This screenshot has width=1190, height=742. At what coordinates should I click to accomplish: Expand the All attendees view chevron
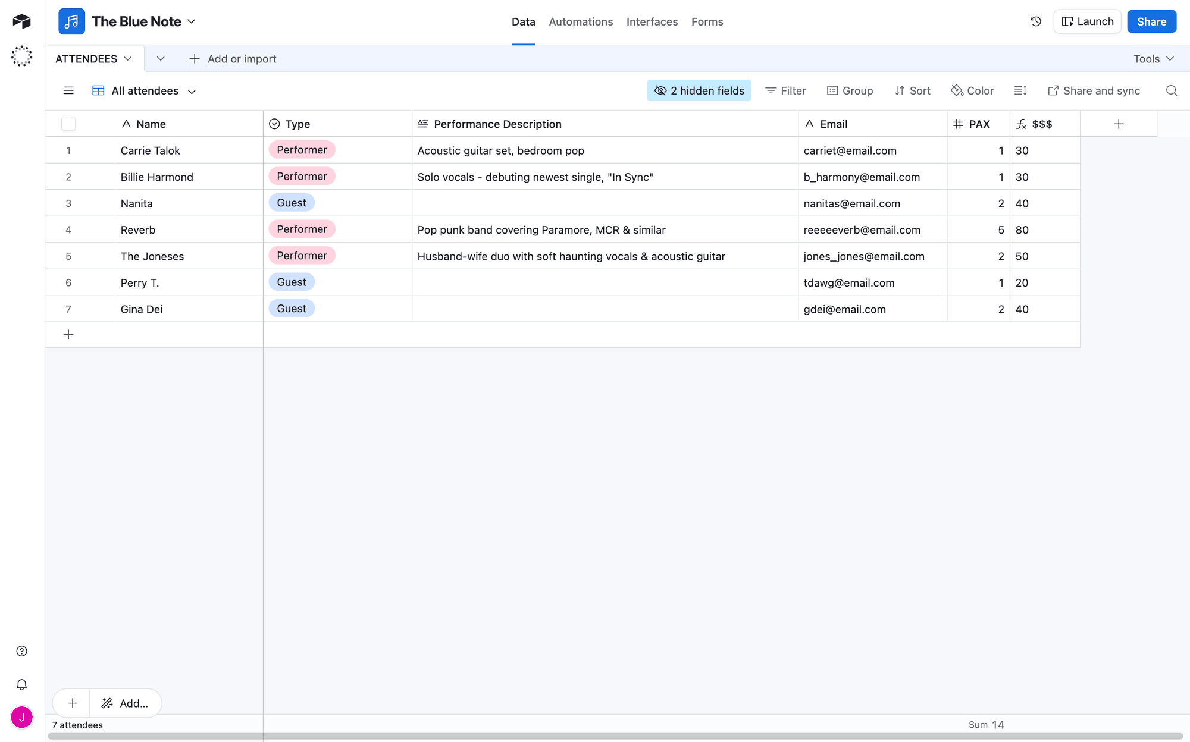pos(192,91)
